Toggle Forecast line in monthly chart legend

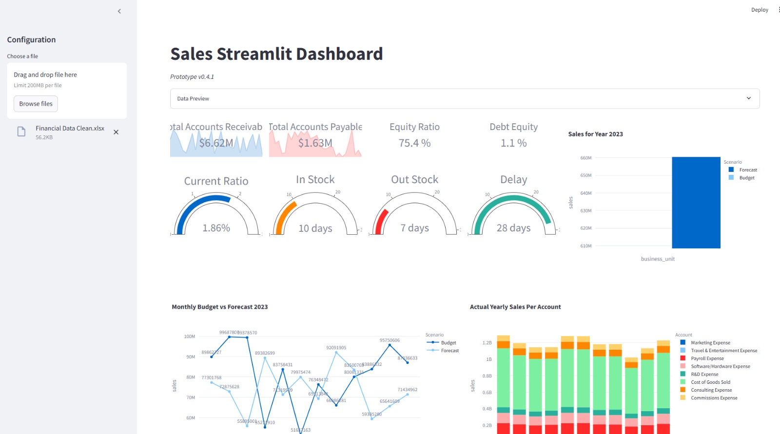(449, 351)
